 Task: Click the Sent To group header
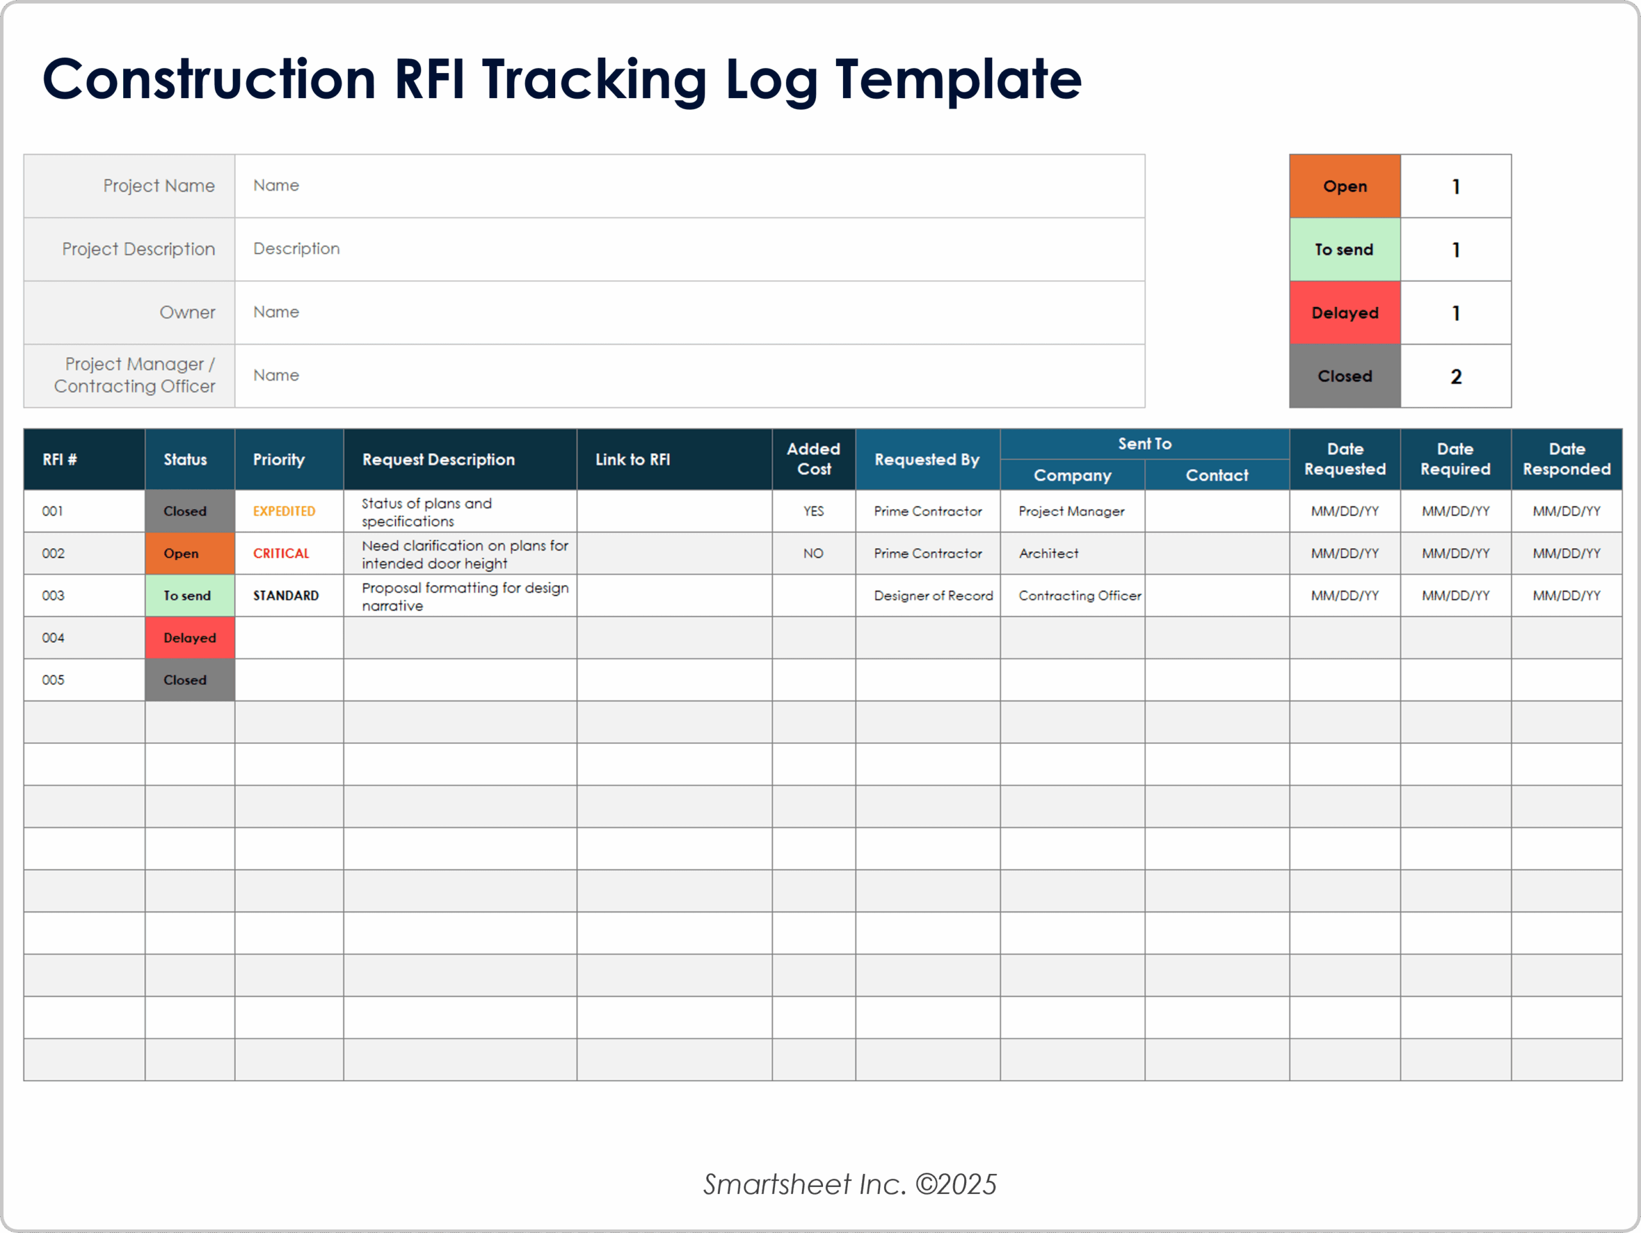[1145, 443]
